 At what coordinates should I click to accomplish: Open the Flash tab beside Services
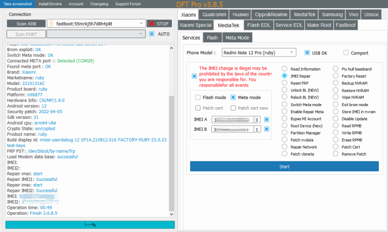click(x=212, y=37)
